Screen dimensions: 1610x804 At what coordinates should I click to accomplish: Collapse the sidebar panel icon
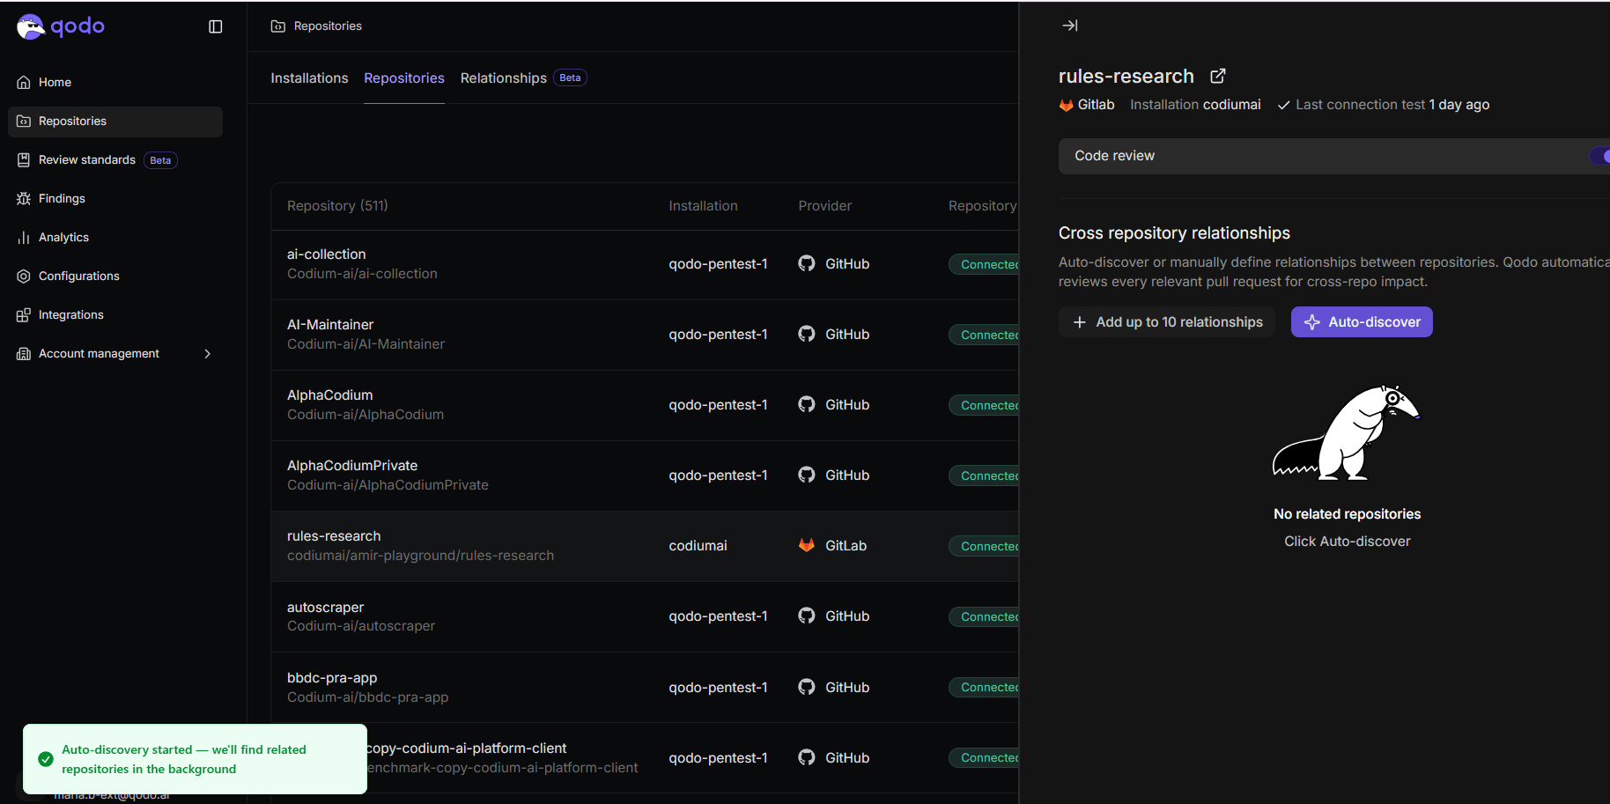(216, 26)
